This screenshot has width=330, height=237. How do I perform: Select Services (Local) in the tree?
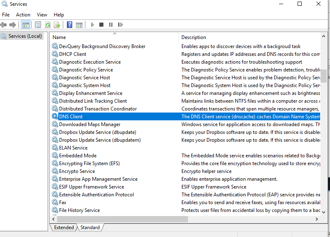(x=25, y=36)
